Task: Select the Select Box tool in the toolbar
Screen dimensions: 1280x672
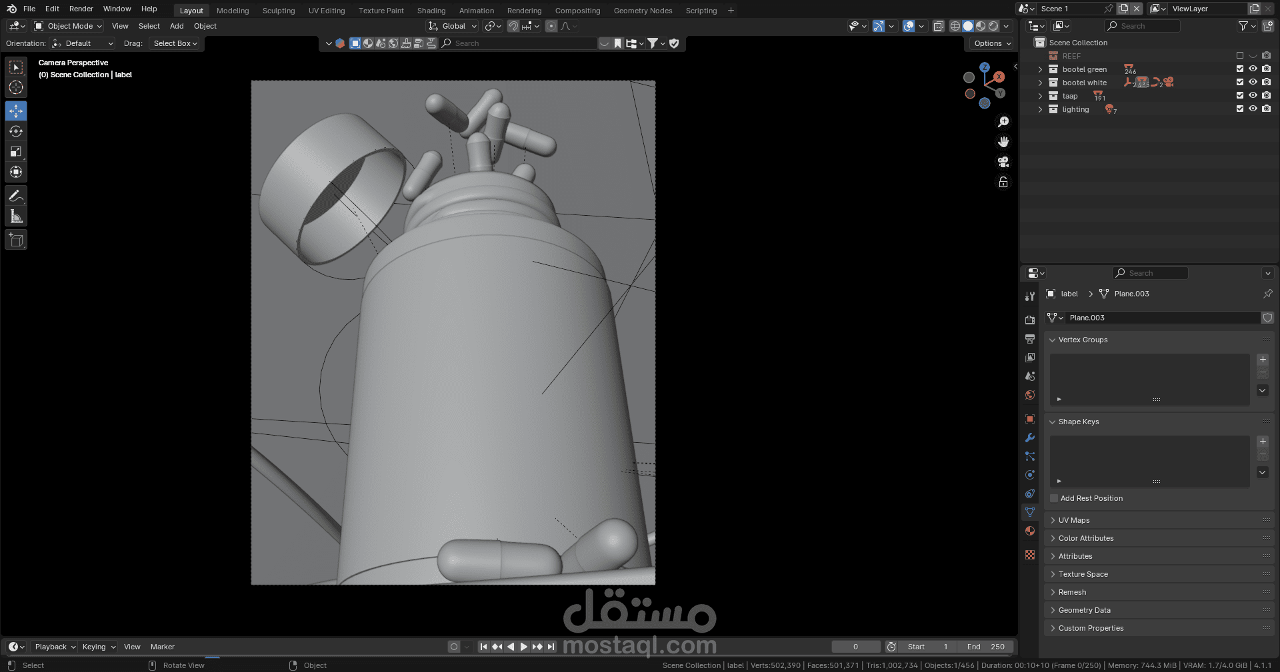Action: click(x=16, y=67)
